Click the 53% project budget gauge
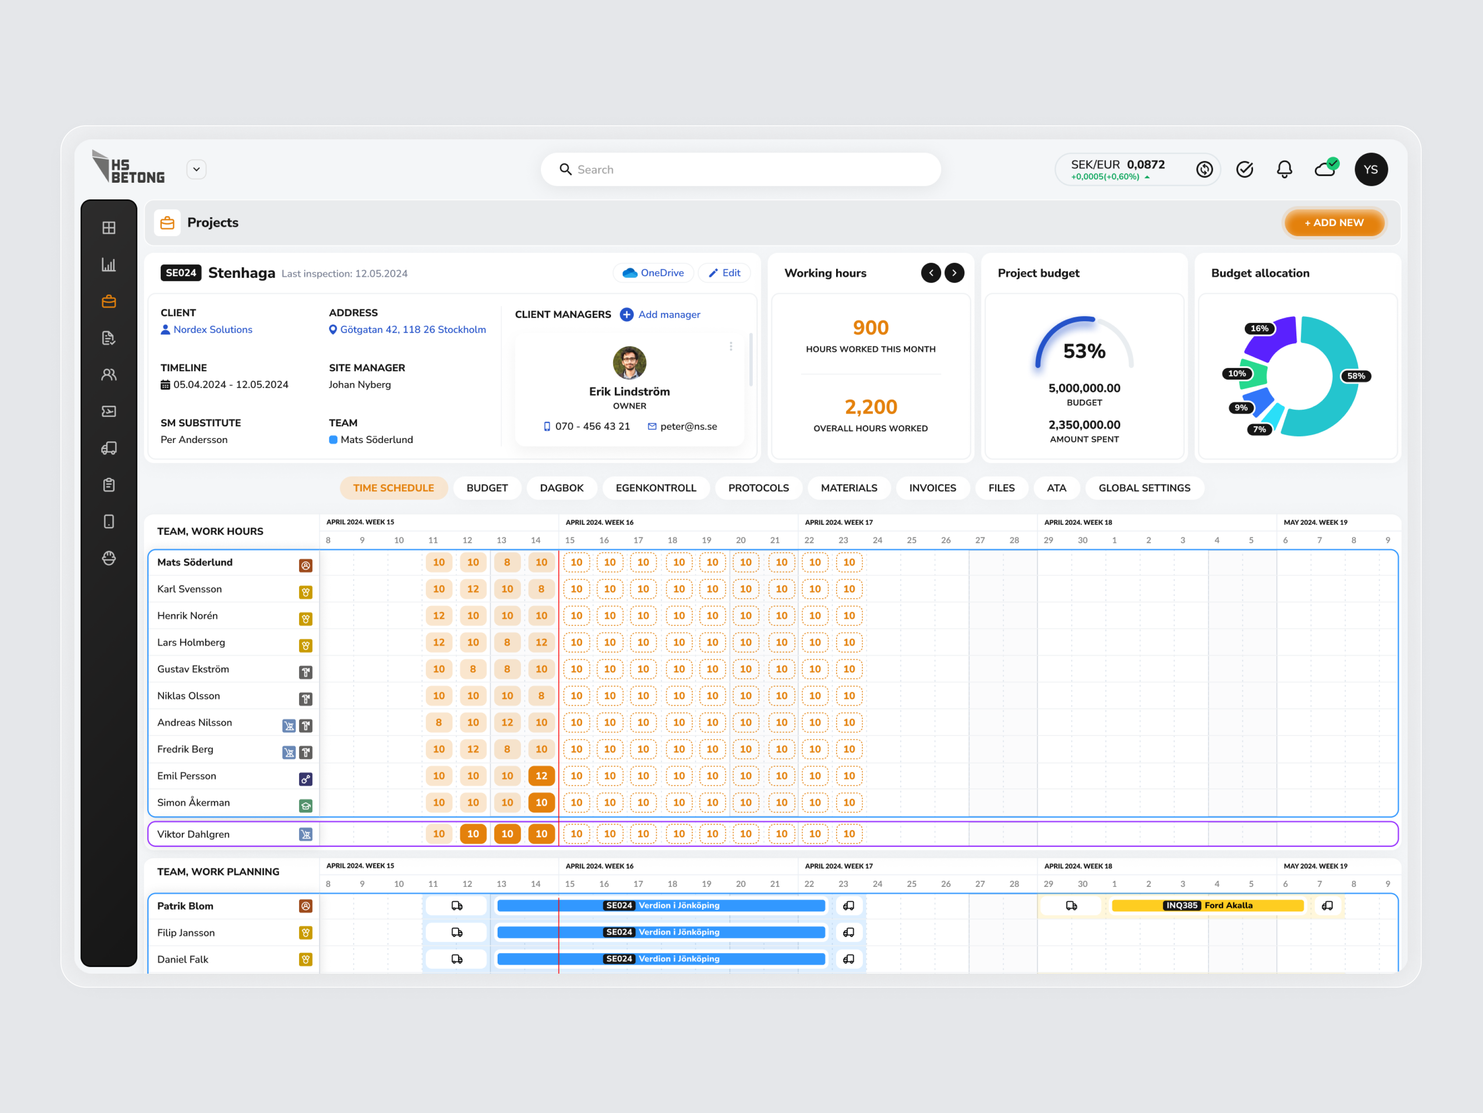Viewport: 1483px width, 1113px height. (x=1084, y=350)
